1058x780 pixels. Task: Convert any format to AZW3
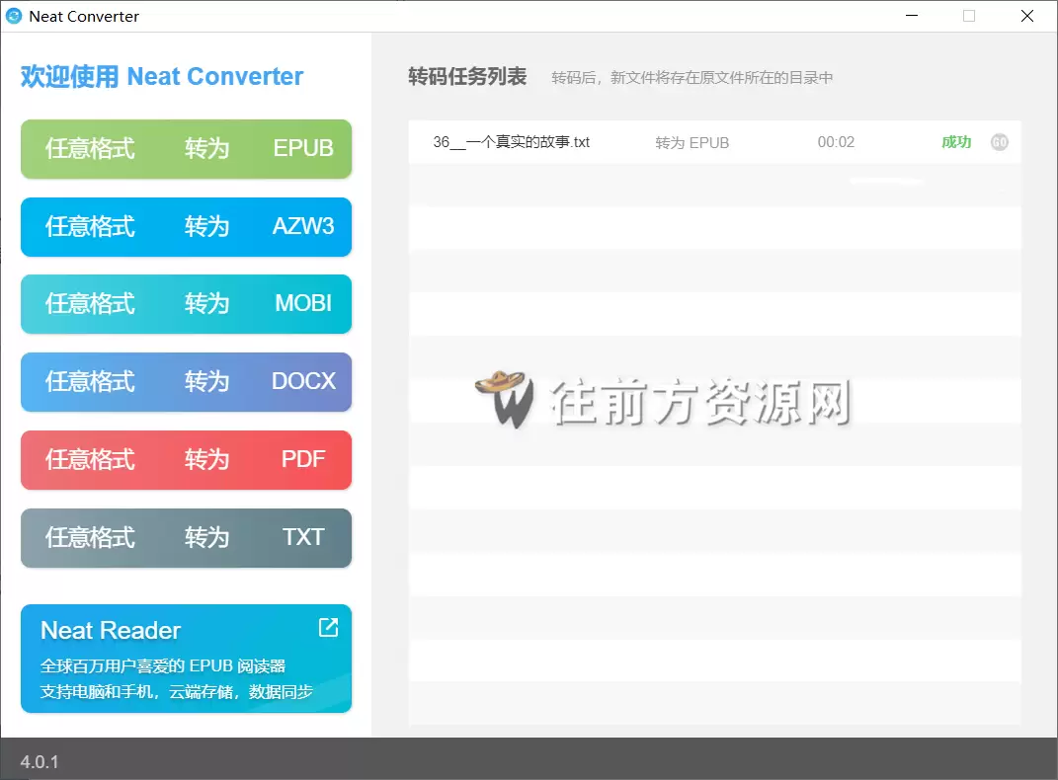[x=187, y=226]
